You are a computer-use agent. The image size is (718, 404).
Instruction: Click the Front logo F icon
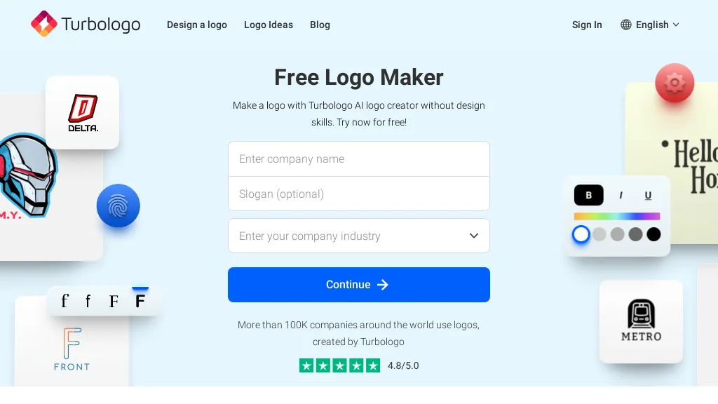[x=72, y=342]
